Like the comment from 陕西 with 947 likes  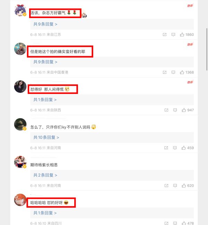click(184, 110)
